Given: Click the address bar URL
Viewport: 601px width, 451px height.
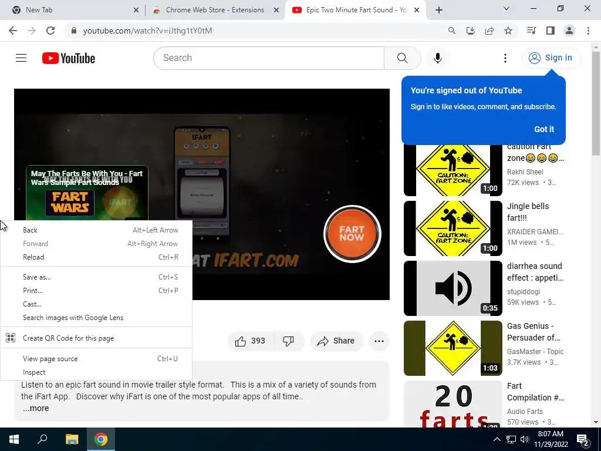Looking at the screenshot, I should tap(147, 31).
